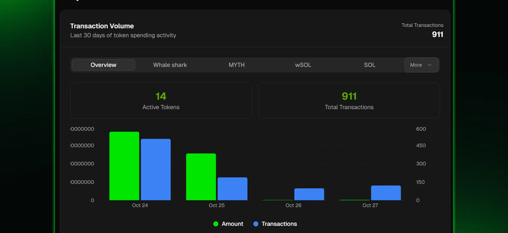Open the Whale shark tab
Image resolution: width=508 pixels, height=233 pixels.
170,65
